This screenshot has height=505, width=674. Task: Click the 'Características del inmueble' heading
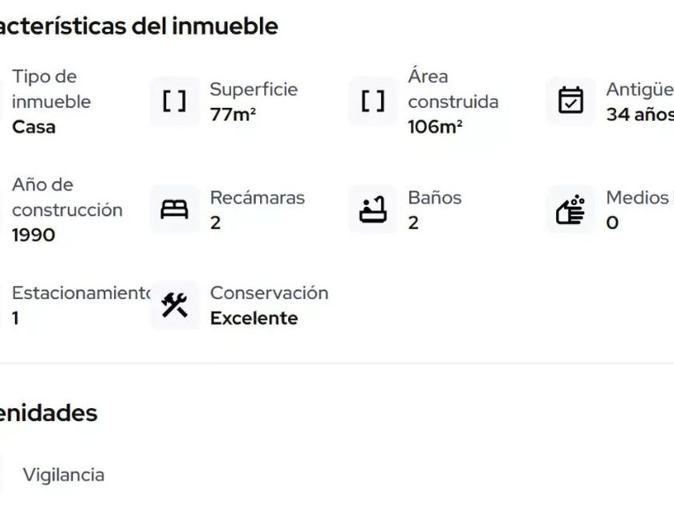point(139,26)
